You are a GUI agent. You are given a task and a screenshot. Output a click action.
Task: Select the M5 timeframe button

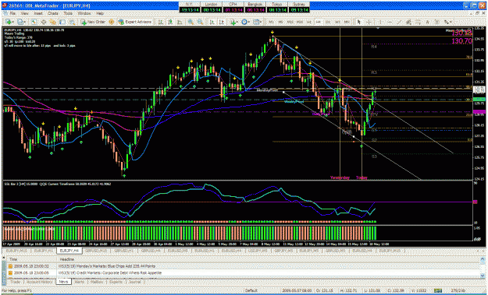pos(280,22)
